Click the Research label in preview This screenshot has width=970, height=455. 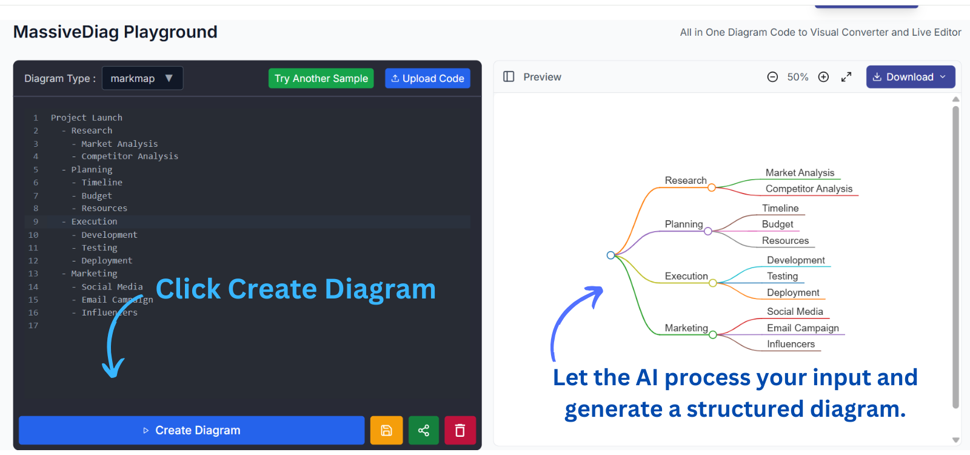pos(686,180)
